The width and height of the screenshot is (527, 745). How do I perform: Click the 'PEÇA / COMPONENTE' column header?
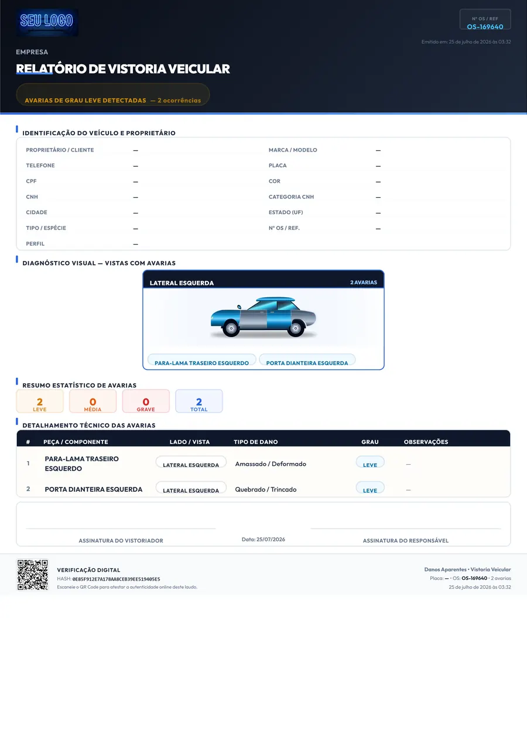(76, 442)
